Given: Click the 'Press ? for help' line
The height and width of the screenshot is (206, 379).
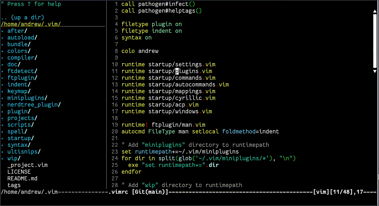Looking at the screenshot, I should pos(31,4).
